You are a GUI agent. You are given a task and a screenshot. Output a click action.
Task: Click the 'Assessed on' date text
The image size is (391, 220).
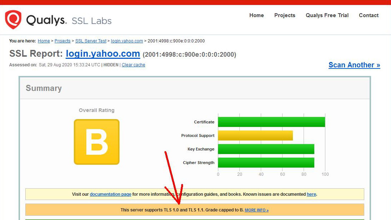click(x=69, y=65)
